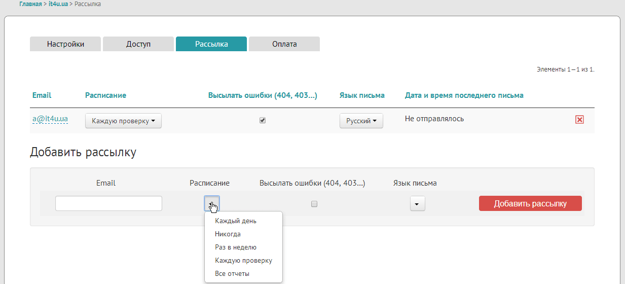Collapse the schedule dropdown in add form
The width and height of the screenshot is (625, 284).
click(x=211, y=203)
